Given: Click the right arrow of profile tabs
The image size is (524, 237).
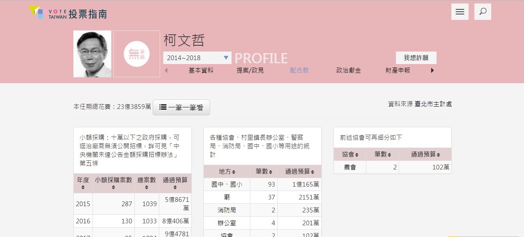Looking at the screenshot, I should pyautogui.click(x=432, y=71).
